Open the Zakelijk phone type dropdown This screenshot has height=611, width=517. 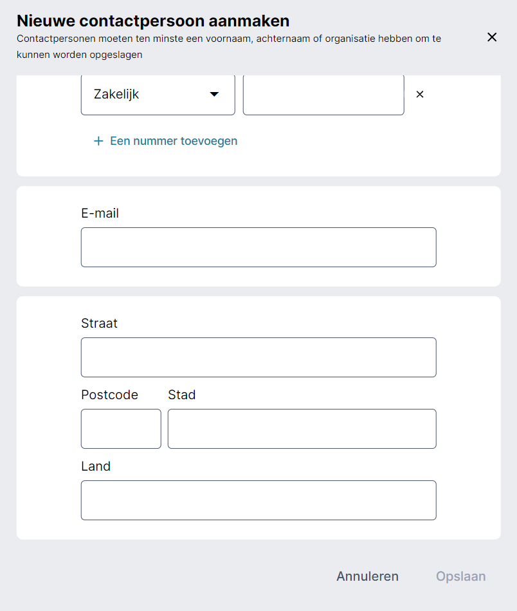158,95
